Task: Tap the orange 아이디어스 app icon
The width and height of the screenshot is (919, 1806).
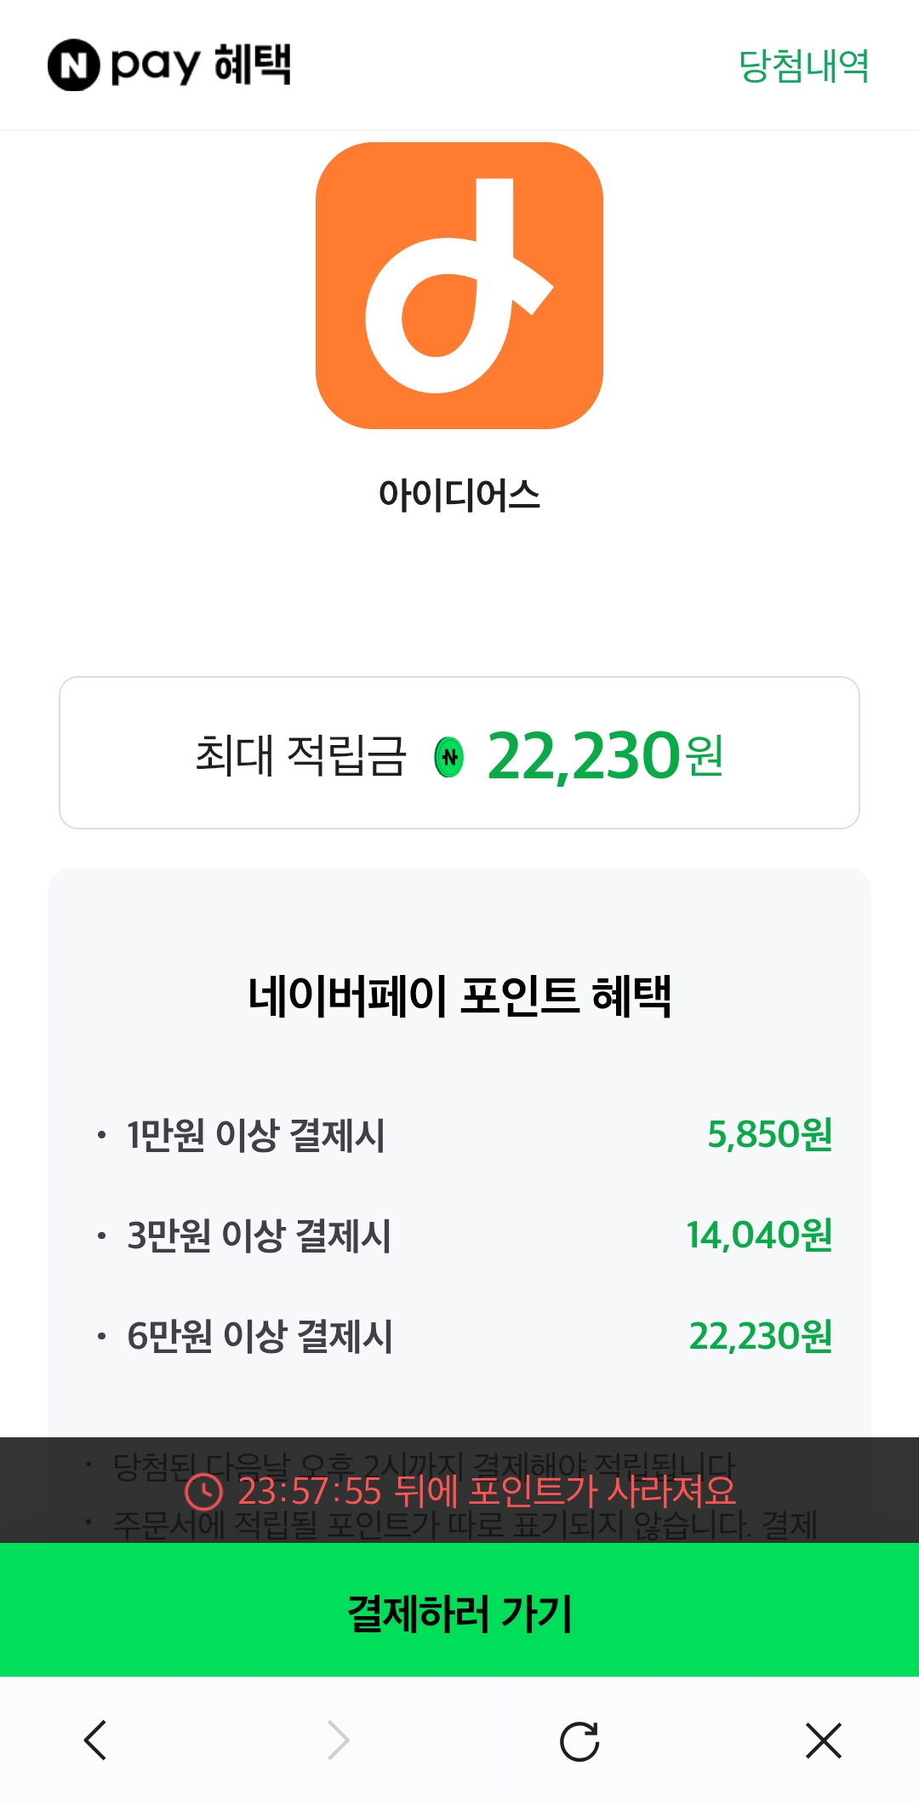Action: (x=459, y=286)
